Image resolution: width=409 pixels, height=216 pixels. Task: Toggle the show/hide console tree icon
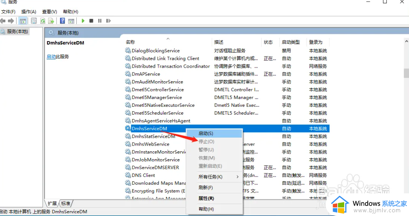[23, 21]
